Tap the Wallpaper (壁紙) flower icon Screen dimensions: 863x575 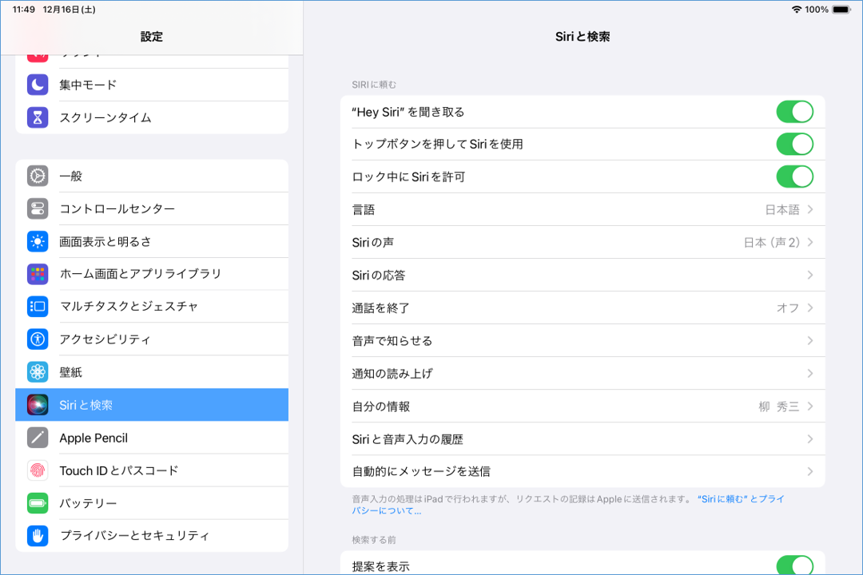click(x=38, y=372)
